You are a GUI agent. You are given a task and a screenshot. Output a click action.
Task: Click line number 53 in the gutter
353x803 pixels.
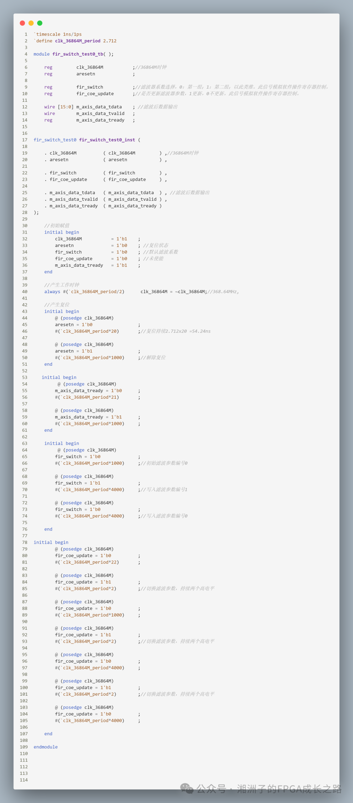click(25, 377)
